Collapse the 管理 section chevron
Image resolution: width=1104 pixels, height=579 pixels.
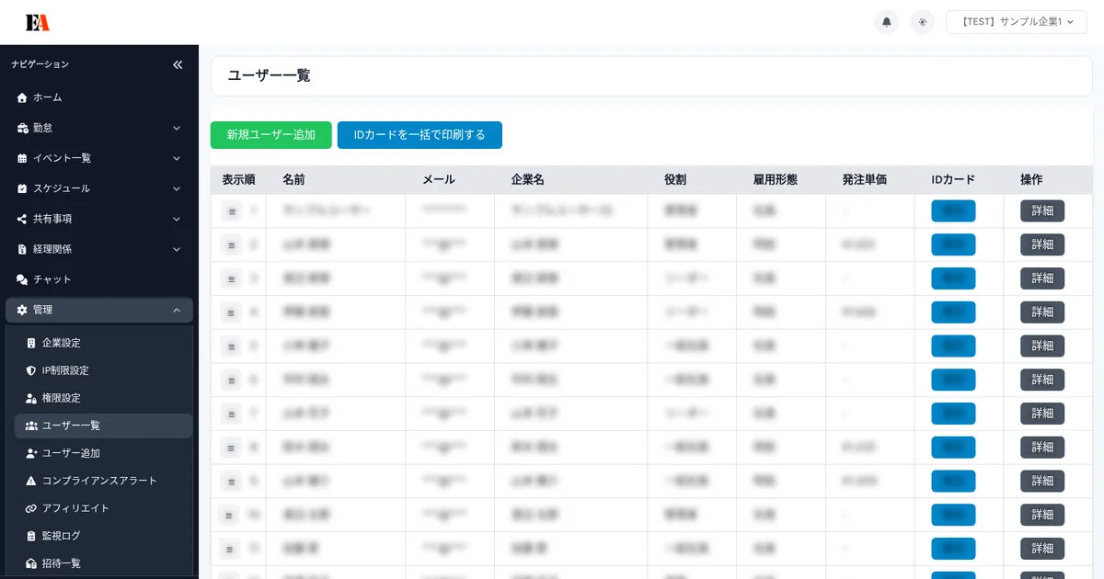176,310
